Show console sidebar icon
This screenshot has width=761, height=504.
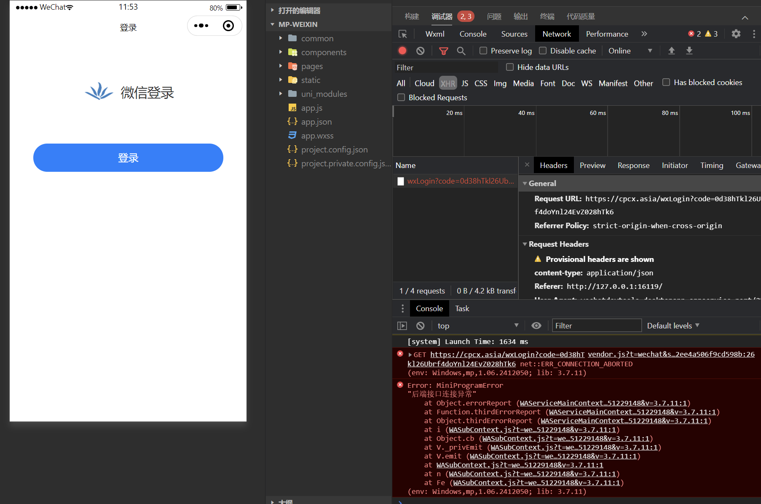click(402, 325)
